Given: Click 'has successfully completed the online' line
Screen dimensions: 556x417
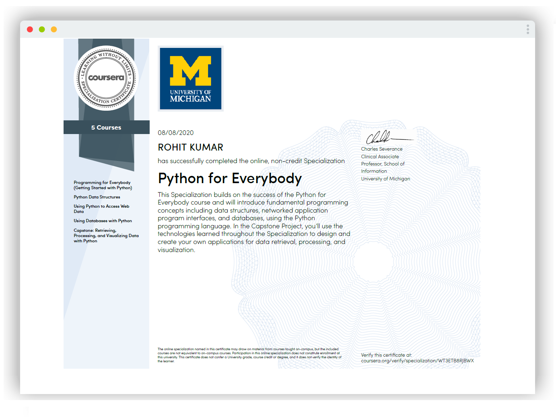Looking at the screenshot, I should tap(251, 161).
